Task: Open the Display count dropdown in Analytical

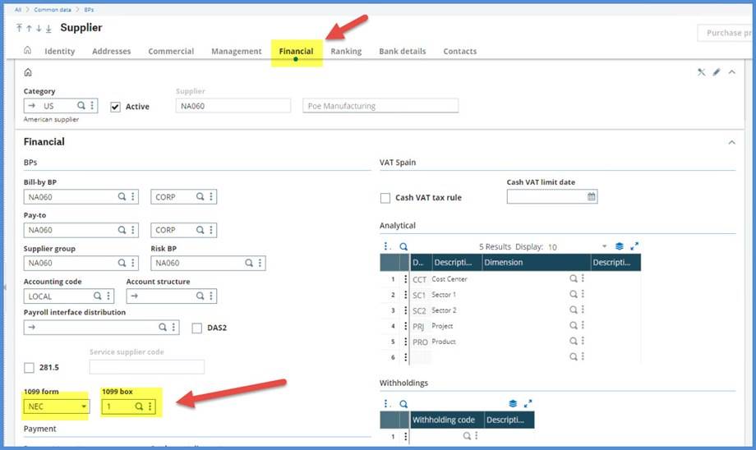Action: 605,246
